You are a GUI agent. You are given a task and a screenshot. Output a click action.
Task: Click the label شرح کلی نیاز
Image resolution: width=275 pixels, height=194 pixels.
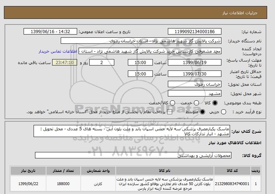[x=246, y=131]
